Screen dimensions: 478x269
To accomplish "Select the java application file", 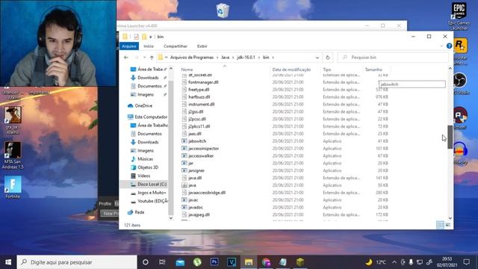I will (x=192, y=185).
